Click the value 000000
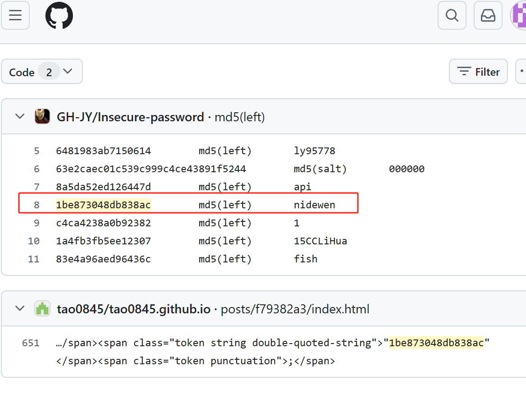The width and height of the screenshot is (526, 399). pos(407,169)
